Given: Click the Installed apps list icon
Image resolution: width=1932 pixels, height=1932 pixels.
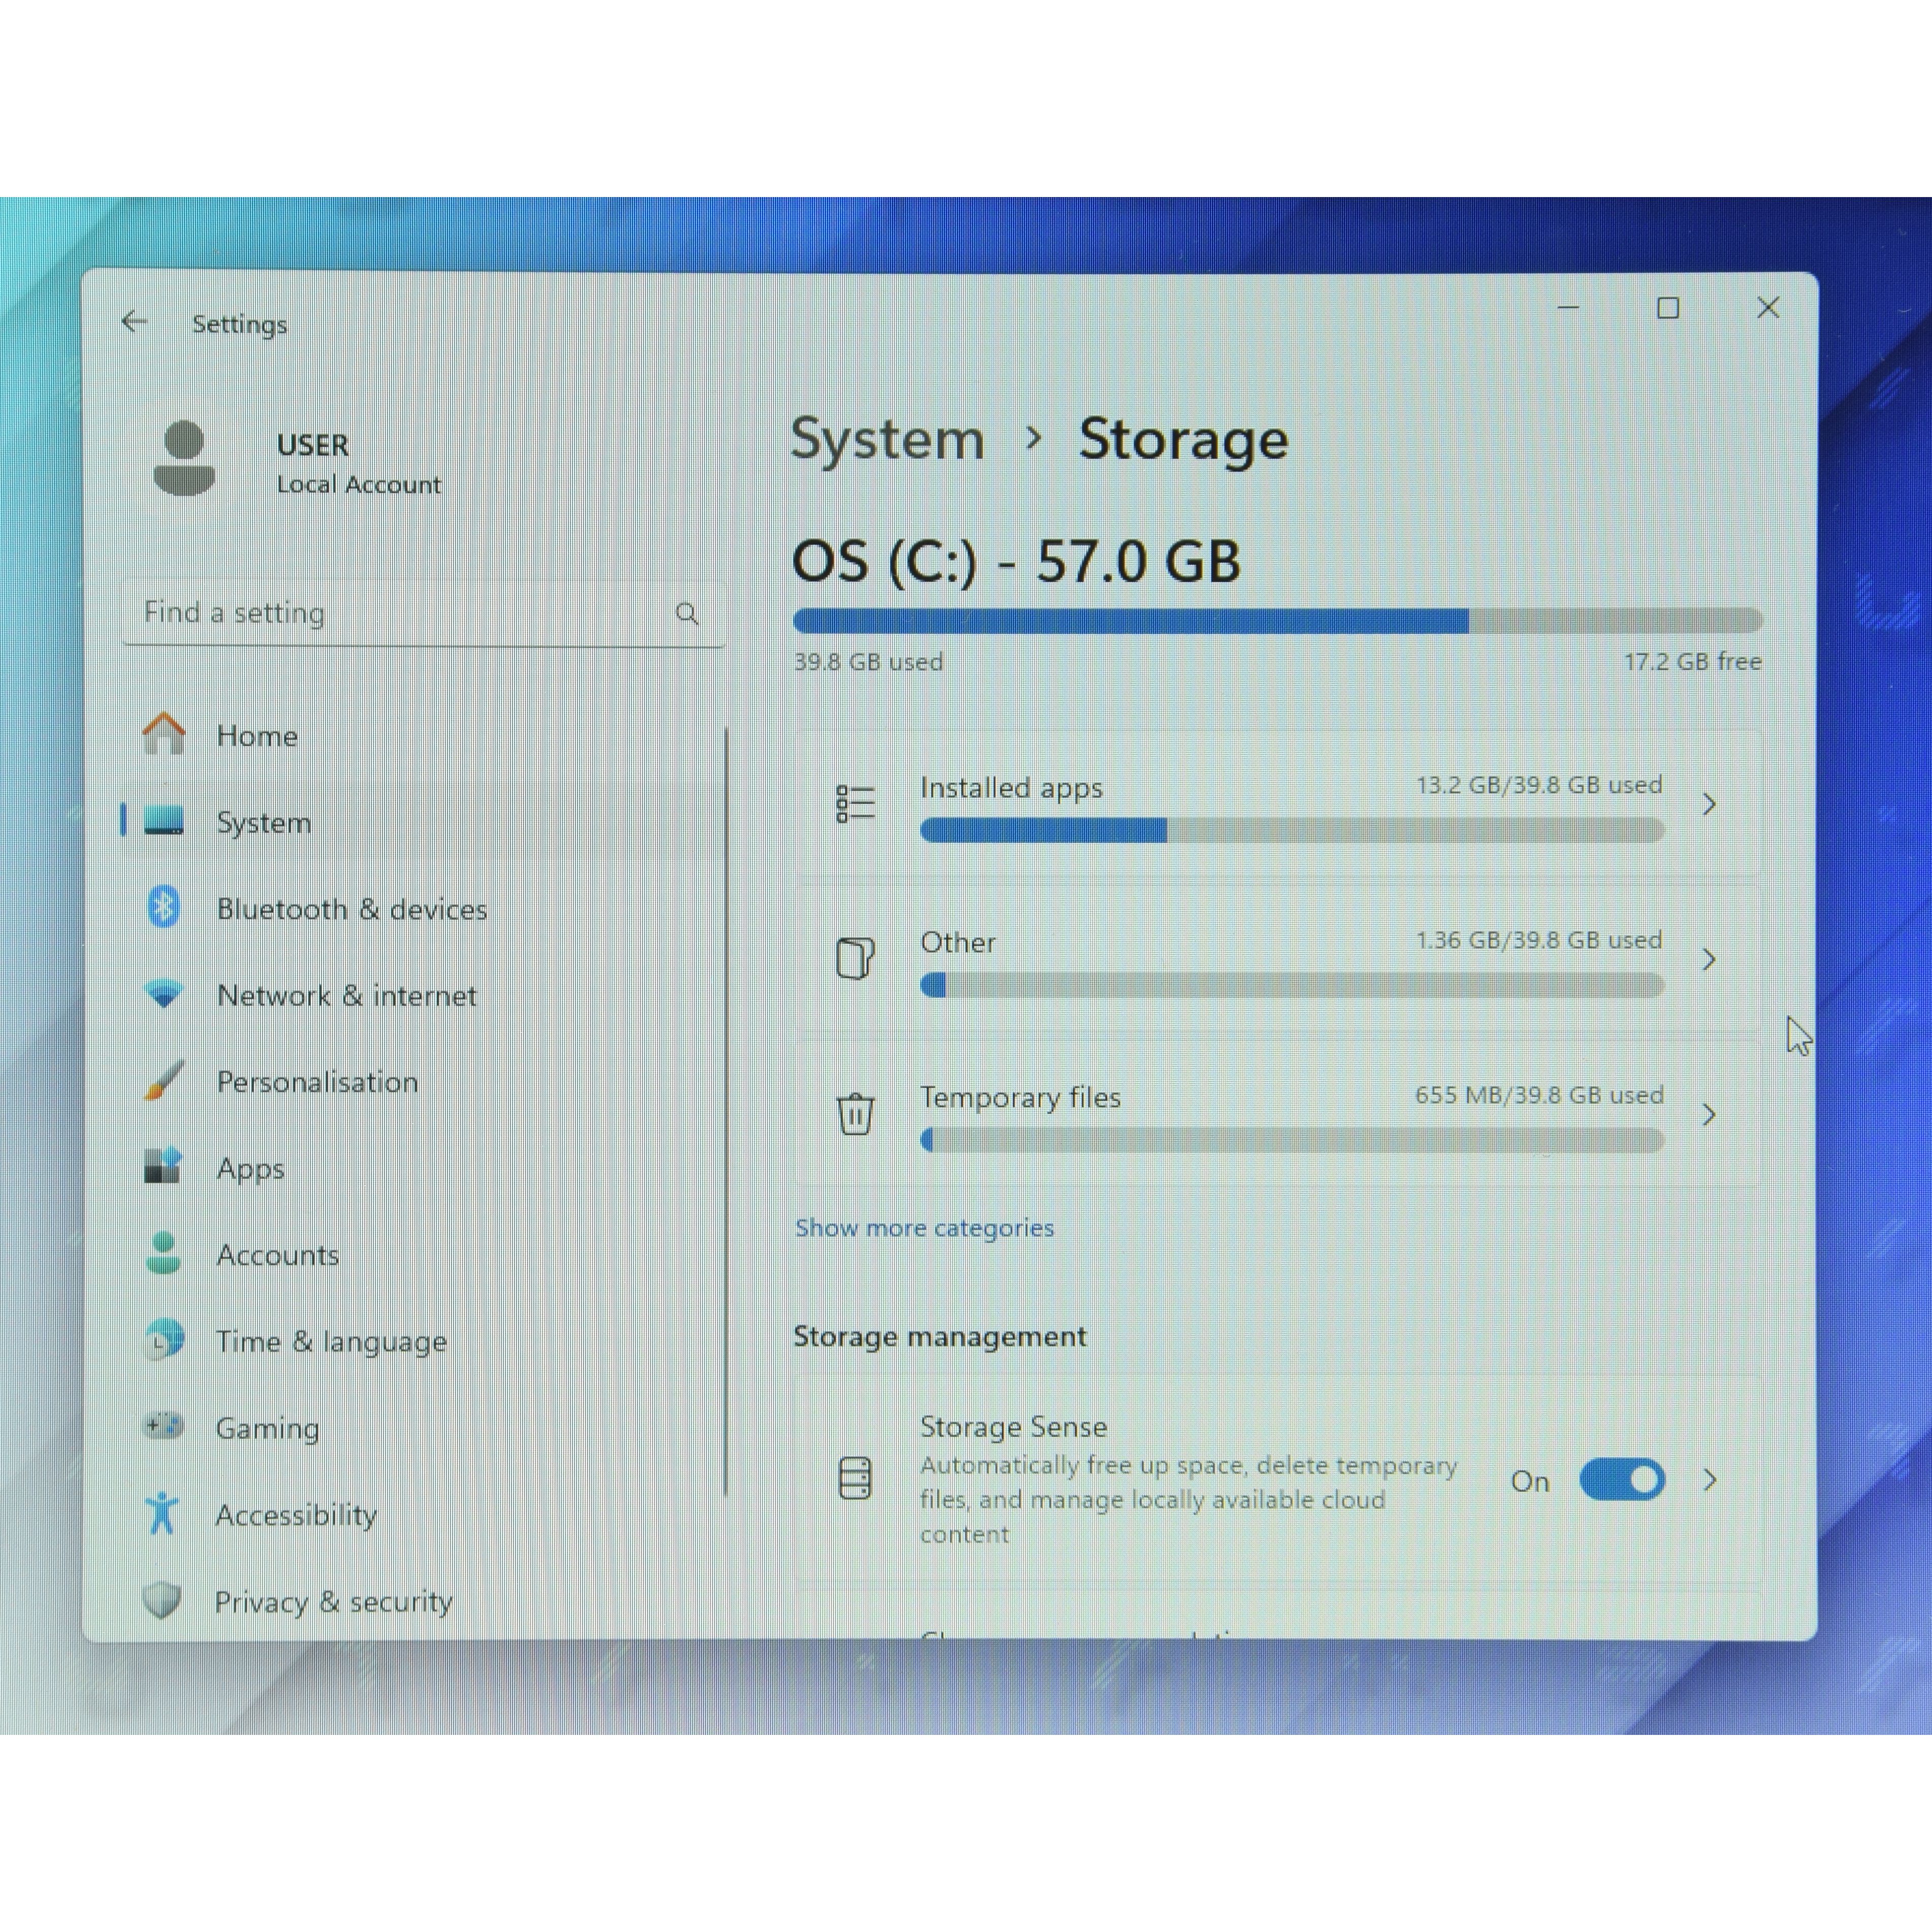Looking at the screenshot, I should [x=855, y=804].
